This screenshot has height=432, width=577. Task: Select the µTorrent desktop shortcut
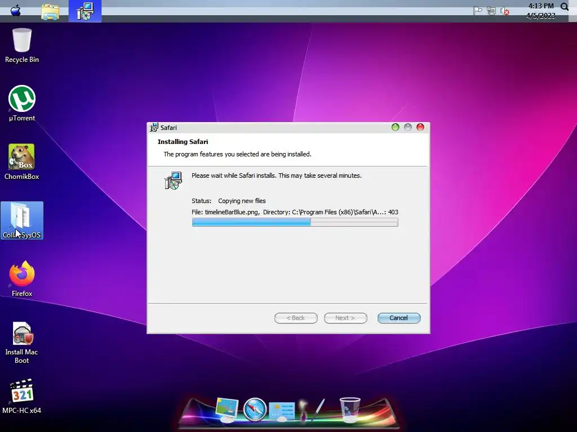tap(22, 103)
